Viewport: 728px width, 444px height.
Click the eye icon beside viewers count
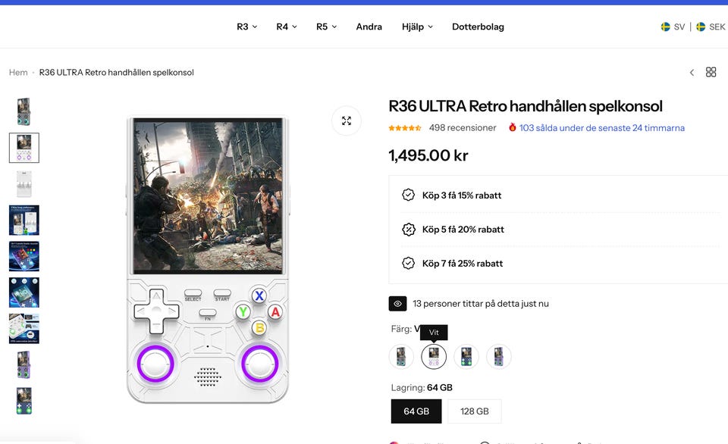coord(397,304)
